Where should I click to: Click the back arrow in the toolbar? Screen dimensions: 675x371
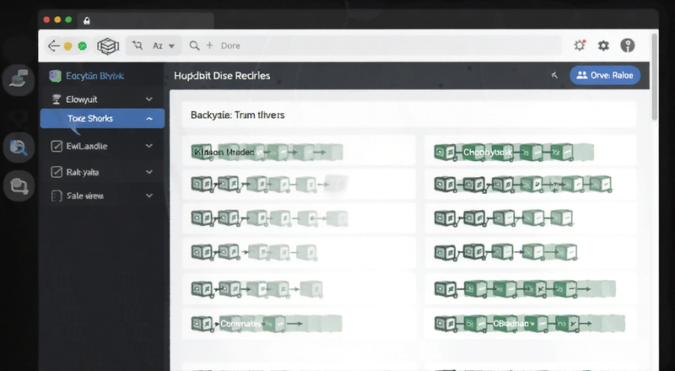click(x=53, y=46)
